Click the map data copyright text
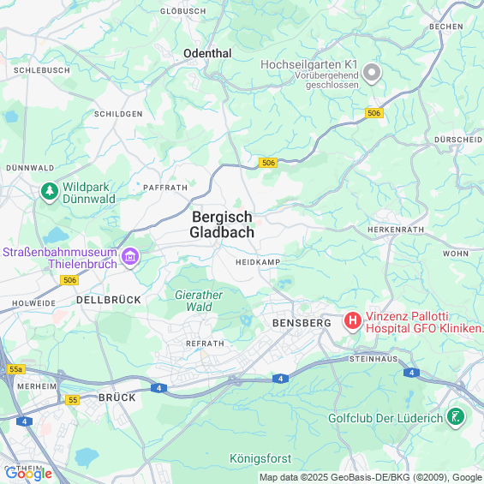 pos(371,477)
